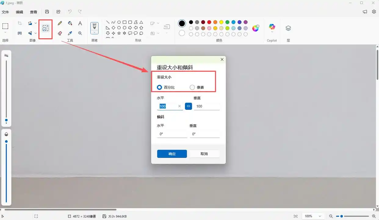
Task: Pick the diagonal line shape
Action: [108, 22]
